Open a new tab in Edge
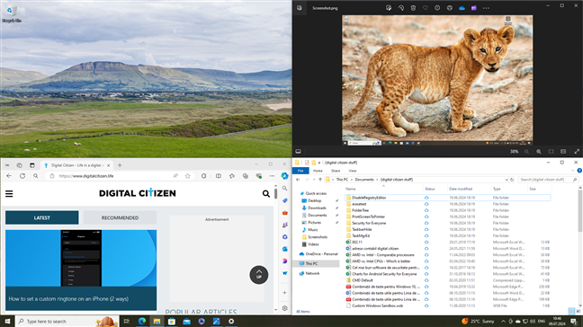583x327 pixels. click(x=120, y=165)
